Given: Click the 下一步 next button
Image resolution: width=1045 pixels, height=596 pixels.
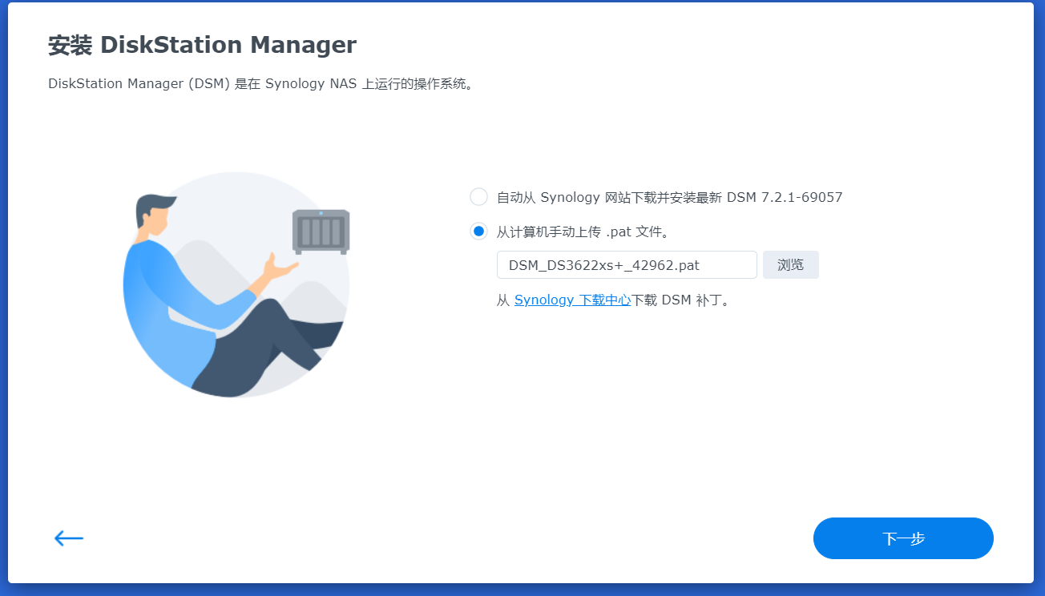Looking at the screenshot, I should tap(903, 538).
